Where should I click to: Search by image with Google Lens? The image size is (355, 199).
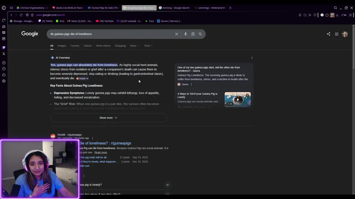point(193,34)
